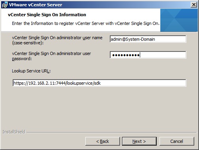Proceed by clicking the Next button

click(x=139, y=141)
